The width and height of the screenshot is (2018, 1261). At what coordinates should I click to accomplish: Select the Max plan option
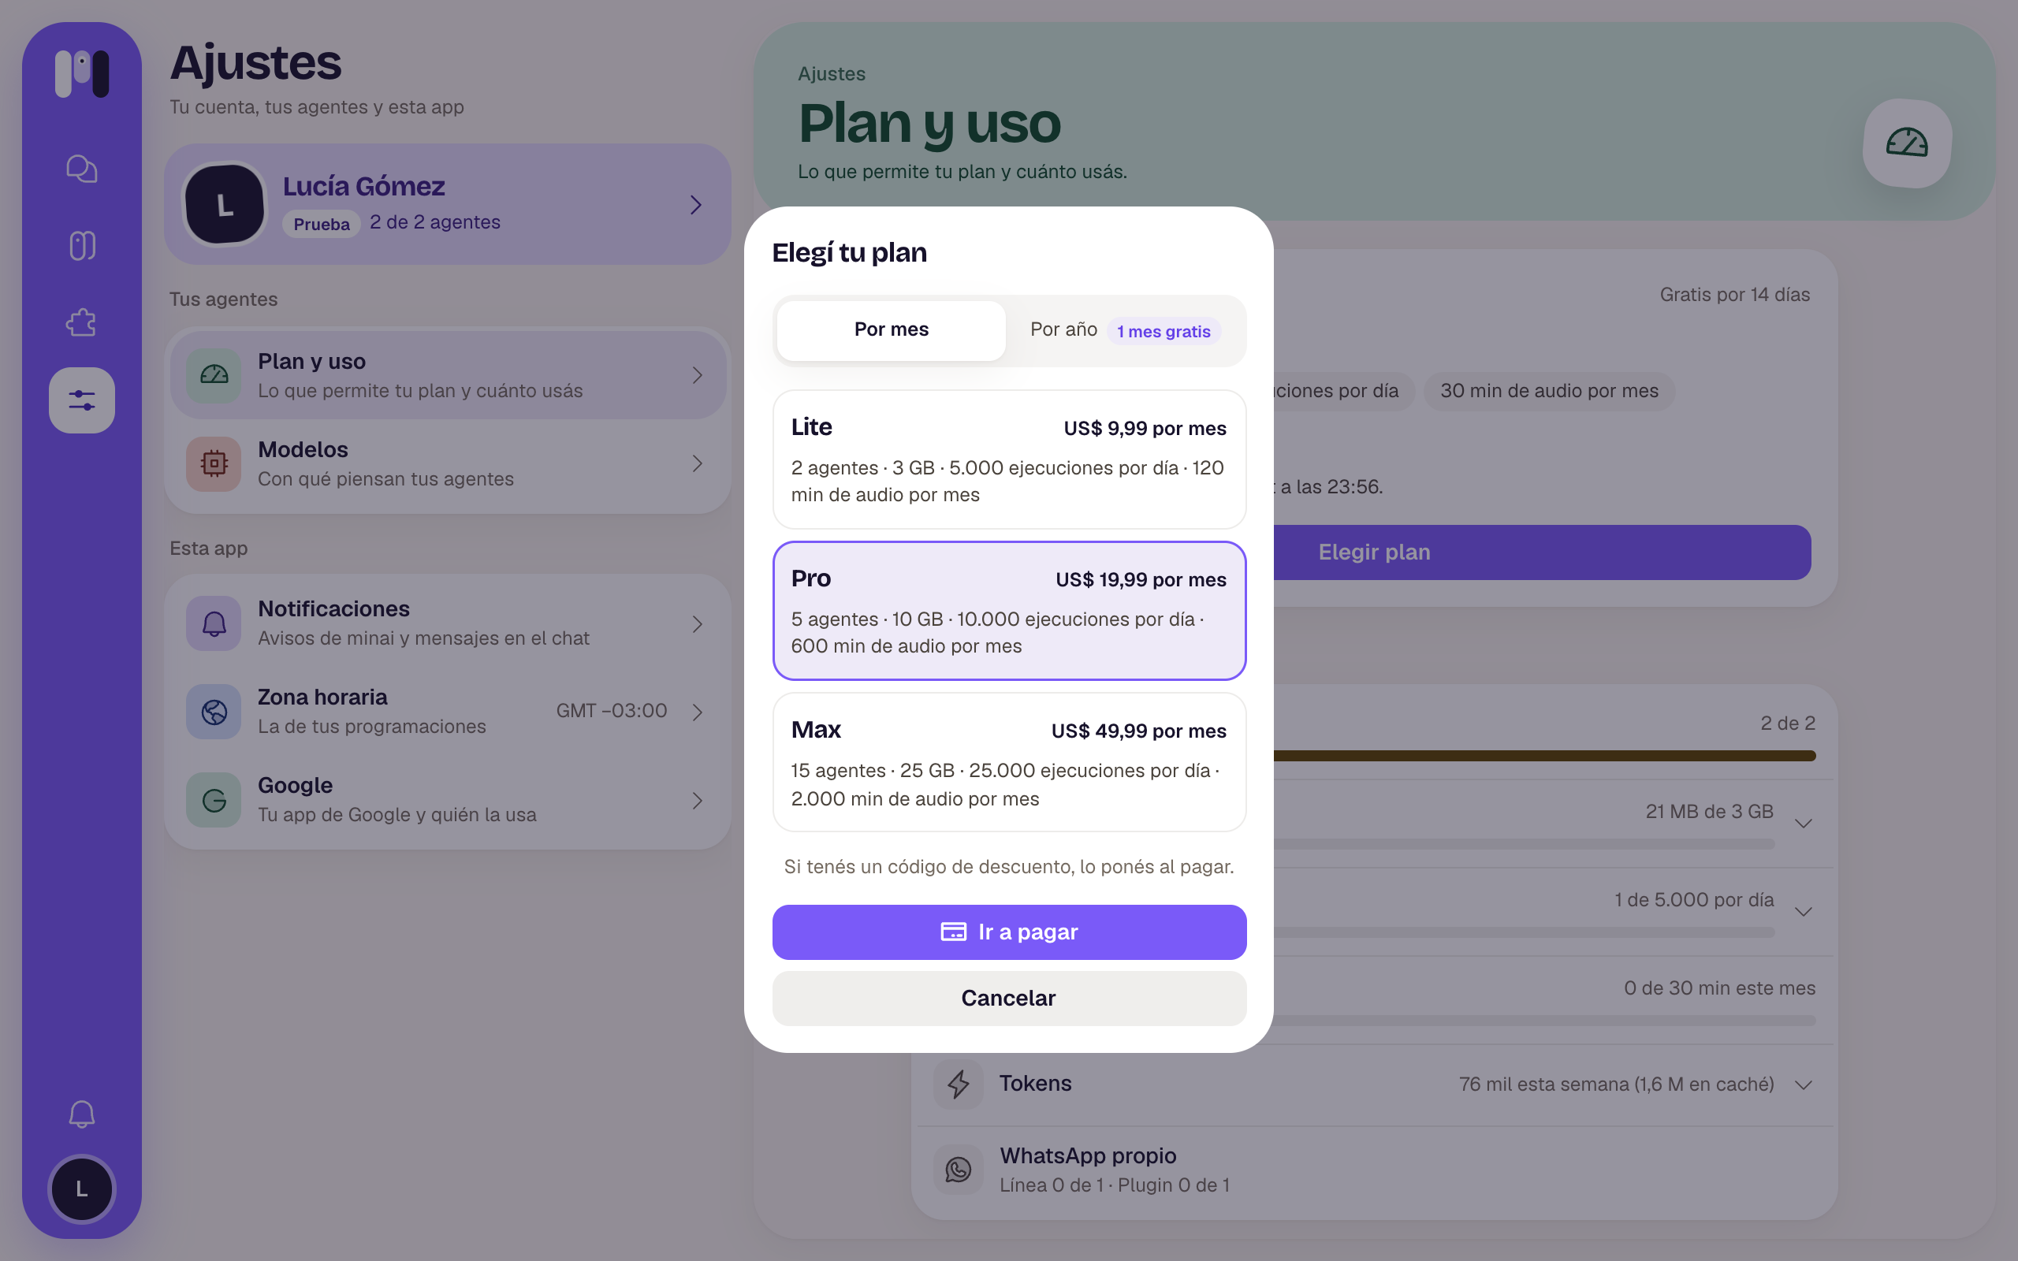1009,762
